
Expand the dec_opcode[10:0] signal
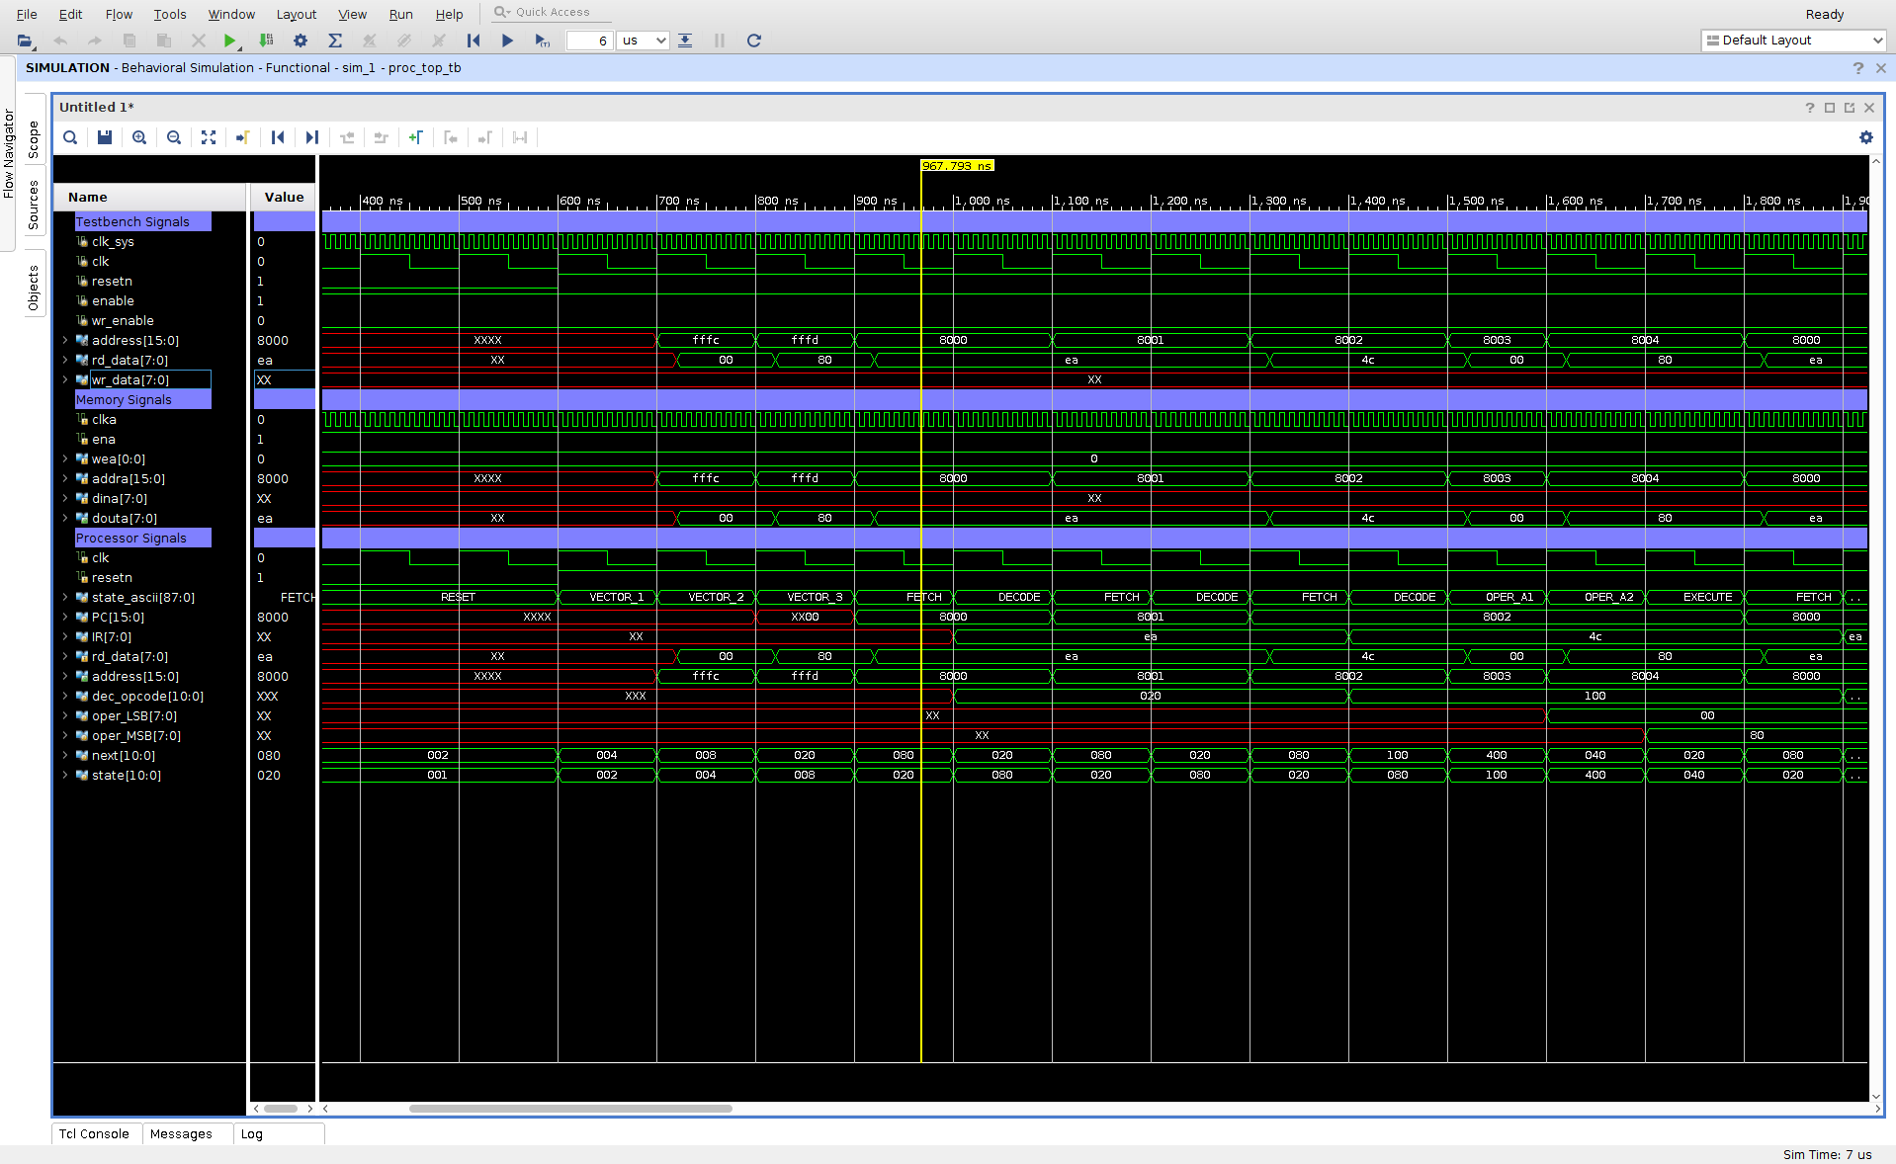[x=65, y=696]
